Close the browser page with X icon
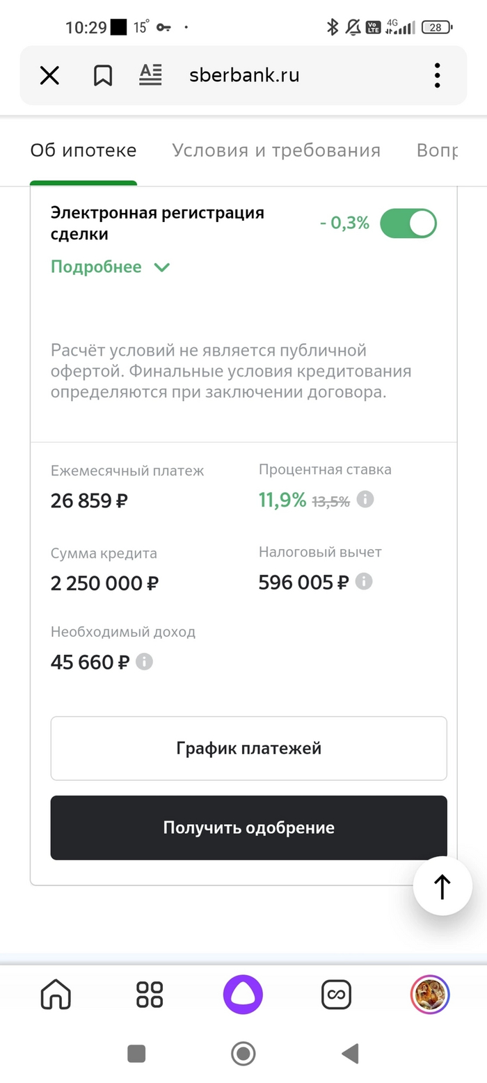The width and height of the screenshot is (487, 1083). [x=49, y=75]
